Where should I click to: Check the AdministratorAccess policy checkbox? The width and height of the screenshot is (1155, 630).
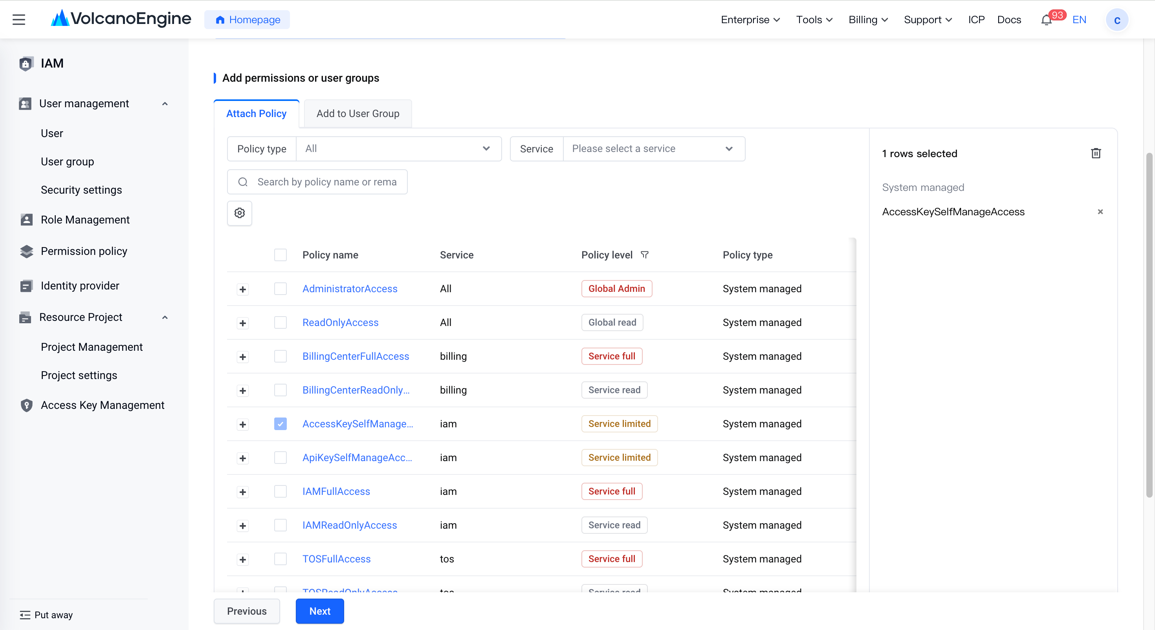pos(280,289)
